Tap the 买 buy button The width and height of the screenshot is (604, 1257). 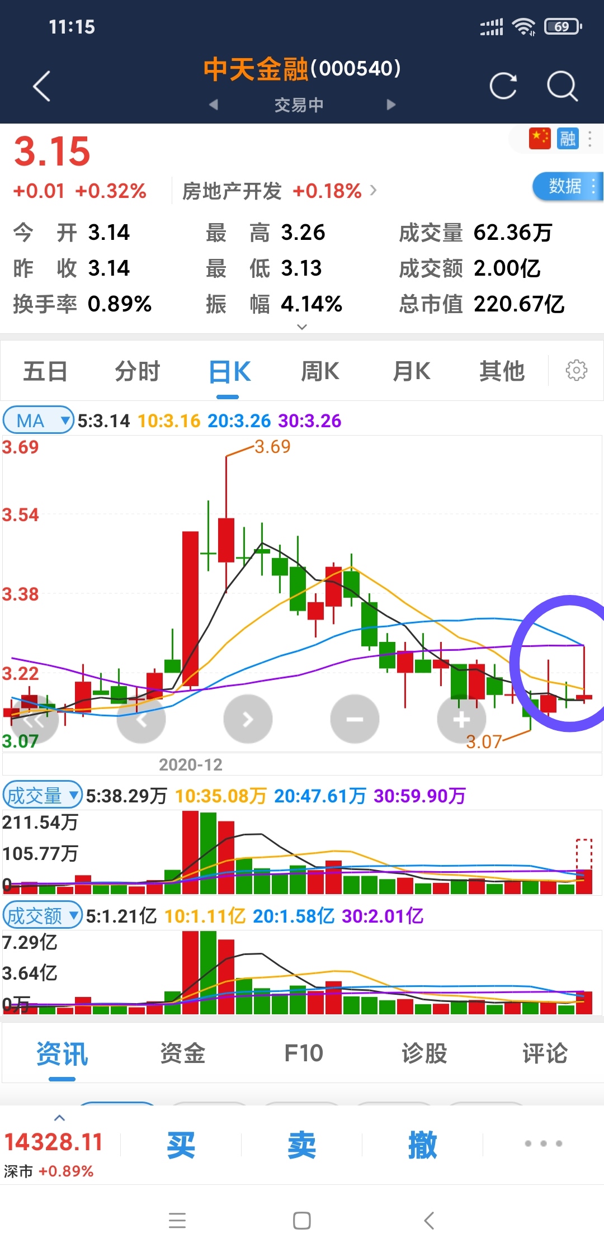click(x=181, y=1145)
